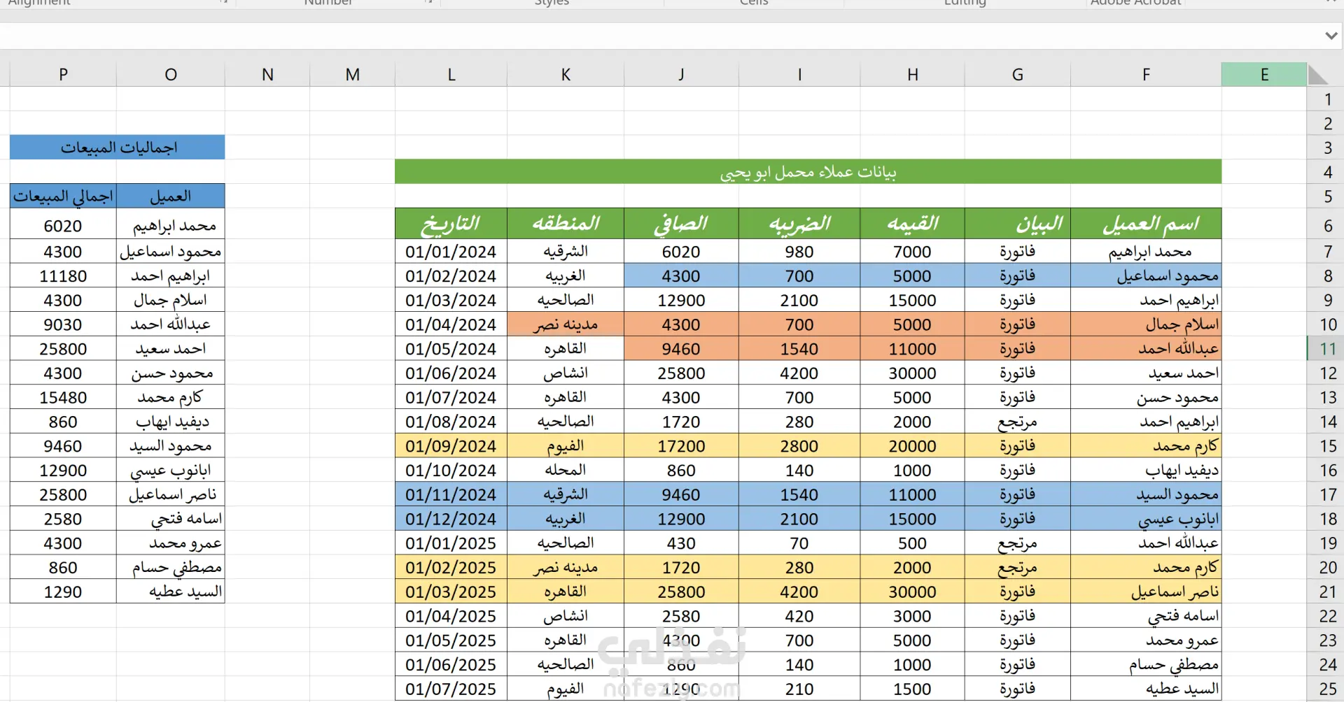Viewport: 1344px width, 702px height.
Task: Select customer cell محمود اسماعيل in main table
Action: click(x=1146, y=276)
